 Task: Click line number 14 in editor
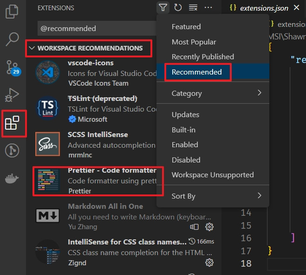coord(246,212)
